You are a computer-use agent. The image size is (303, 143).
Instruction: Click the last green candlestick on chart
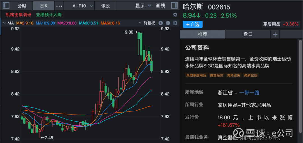click(x=152, y=66)
